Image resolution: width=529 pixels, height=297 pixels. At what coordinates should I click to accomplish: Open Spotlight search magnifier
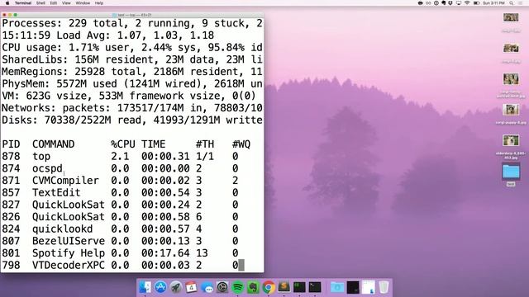pos(512,3)
